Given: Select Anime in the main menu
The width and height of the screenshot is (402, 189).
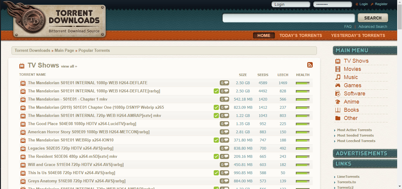Looking at the screenshot, I should tap(351, 102).
